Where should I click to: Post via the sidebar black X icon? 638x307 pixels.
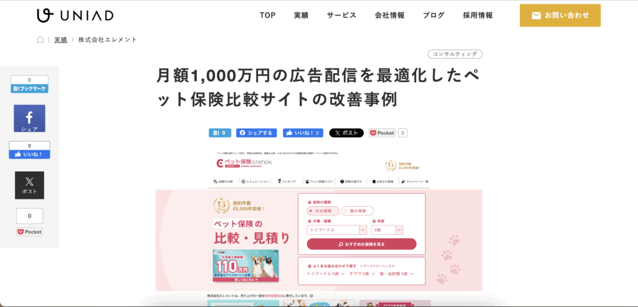click(x=29, y=185)
